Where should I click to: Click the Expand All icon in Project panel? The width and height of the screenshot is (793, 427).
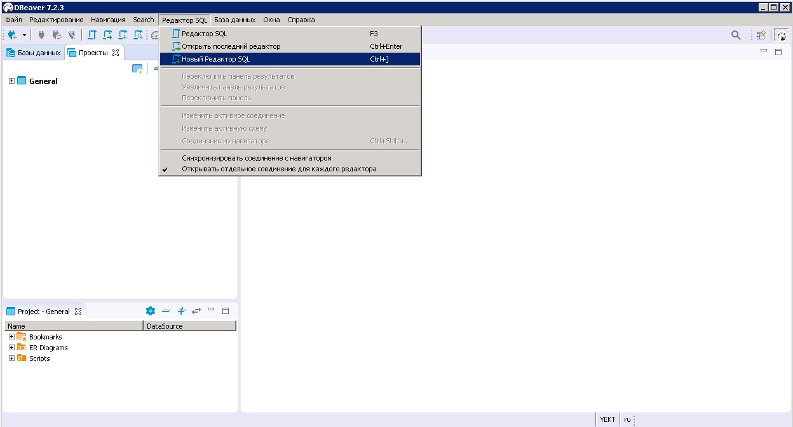181,311
